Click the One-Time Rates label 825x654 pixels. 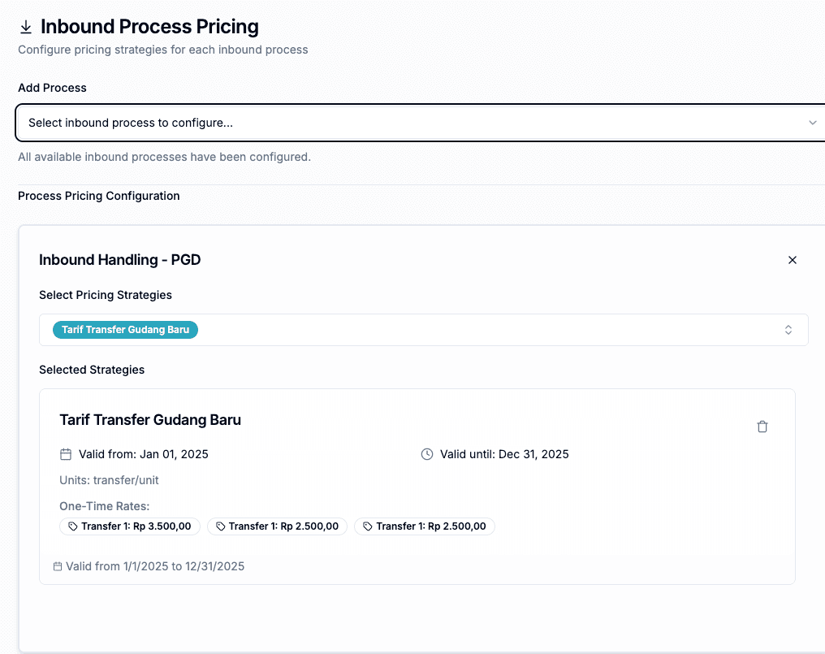(x=104, y=506)
